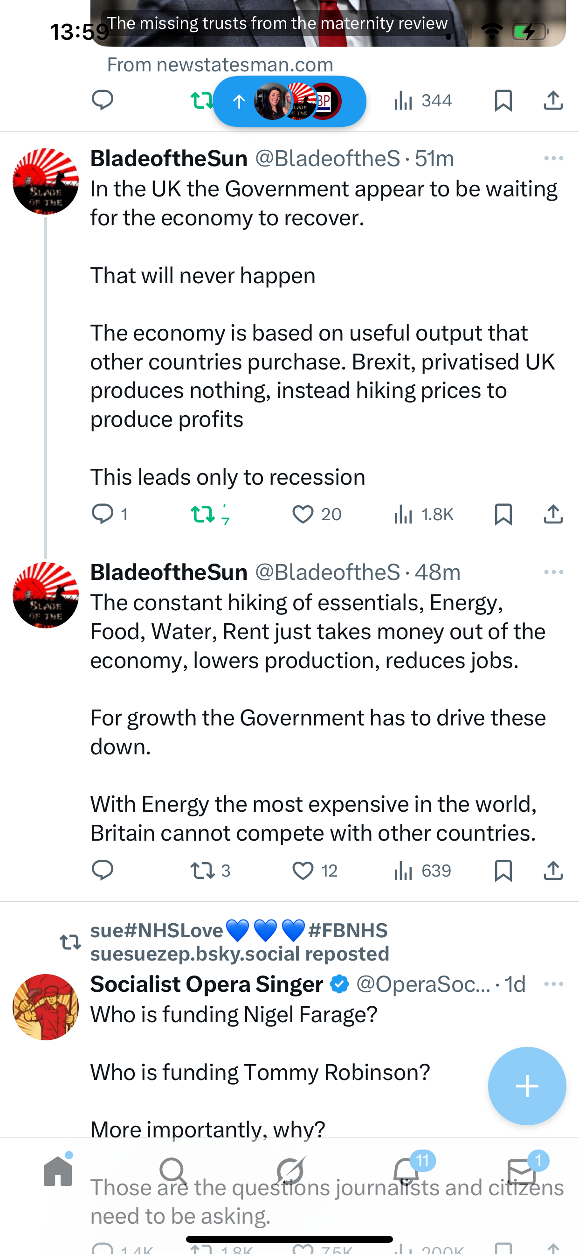The height and width of the screenshot is (1254, 579).
Task: Open more options on the 51m post
Action: 553,158
